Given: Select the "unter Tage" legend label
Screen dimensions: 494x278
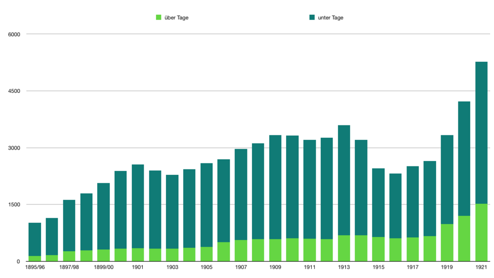Looking at the screenshot, I should [x=330, y=18].
